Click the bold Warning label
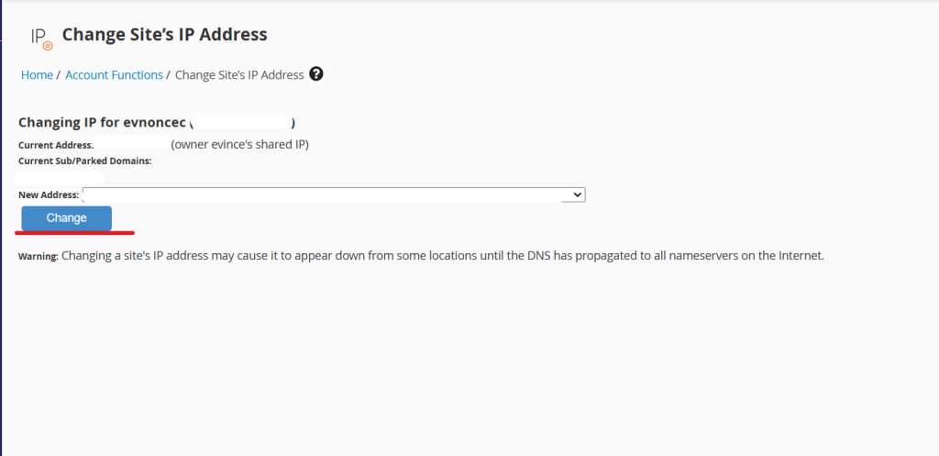The height and width of the screenshot is (456, 939). (x=38, y=257)
